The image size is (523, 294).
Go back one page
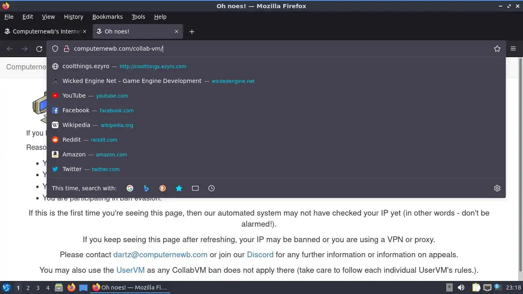pos(10,49)
